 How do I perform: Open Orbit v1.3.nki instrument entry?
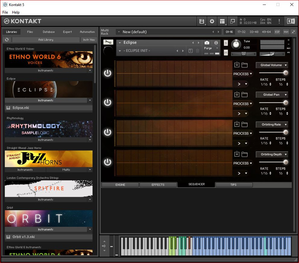click(49, 237)
